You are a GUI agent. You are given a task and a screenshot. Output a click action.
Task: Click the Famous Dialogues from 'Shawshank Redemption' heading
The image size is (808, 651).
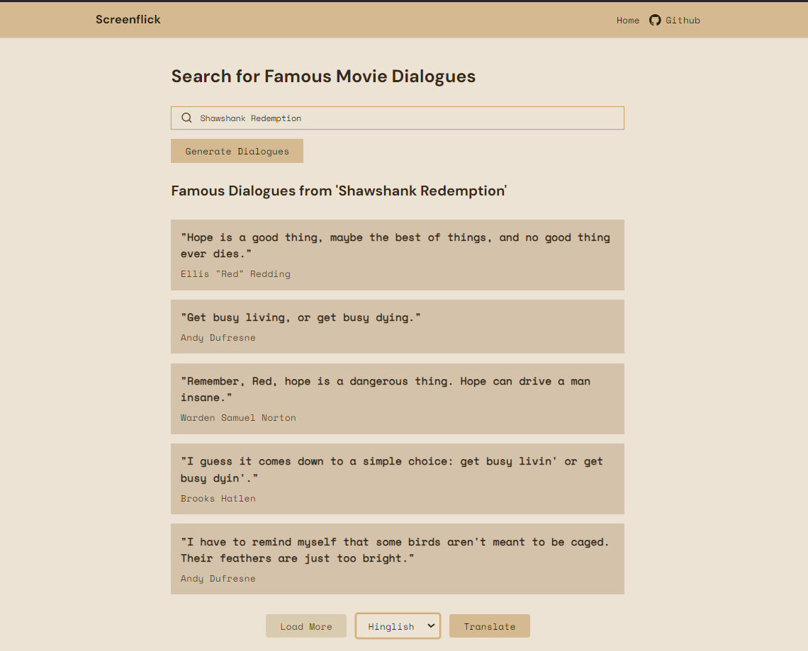(x=339, y=191)
